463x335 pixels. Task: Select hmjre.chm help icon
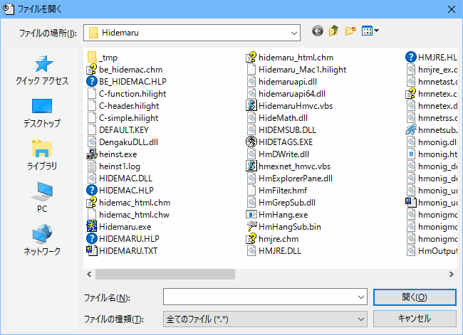point(251,238)
